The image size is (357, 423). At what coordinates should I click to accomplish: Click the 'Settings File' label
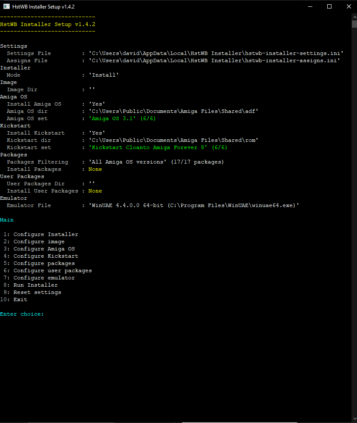pyautogui.click(x=29, y=53)
